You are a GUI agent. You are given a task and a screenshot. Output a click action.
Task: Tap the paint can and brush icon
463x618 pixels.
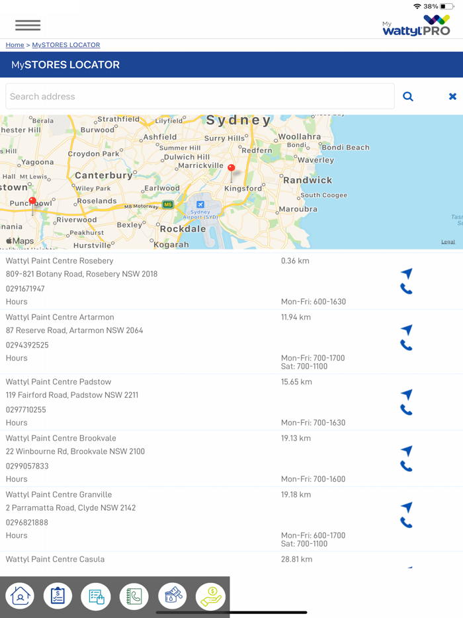[x=172, y=596]
